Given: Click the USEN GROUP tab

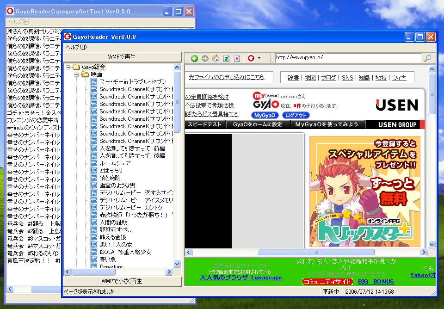Looking at the screenshot, I should (397, 124).
